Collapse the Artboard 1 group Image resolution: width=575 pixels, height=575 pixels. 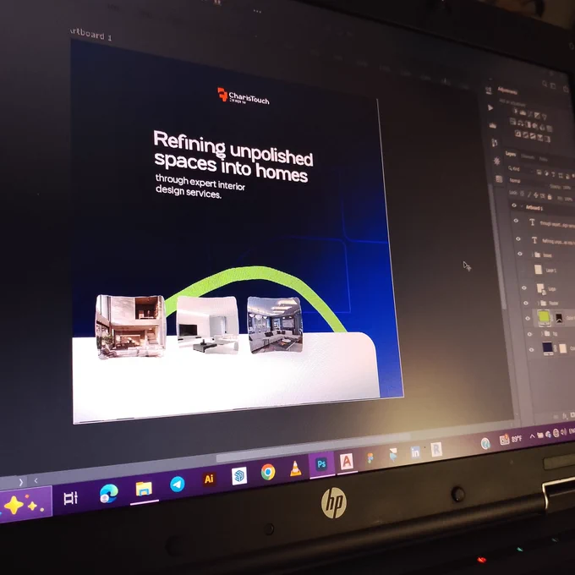point(522,206)
